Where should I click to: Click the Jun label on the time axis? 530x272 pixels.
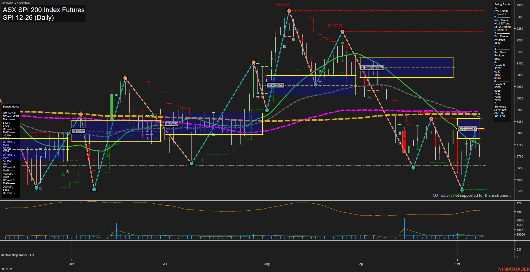point(72,264)
